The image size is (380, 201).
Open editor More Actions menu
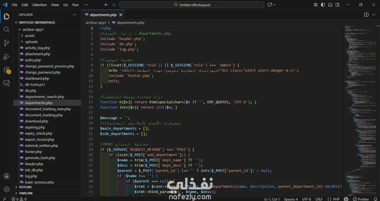(374, 15)
